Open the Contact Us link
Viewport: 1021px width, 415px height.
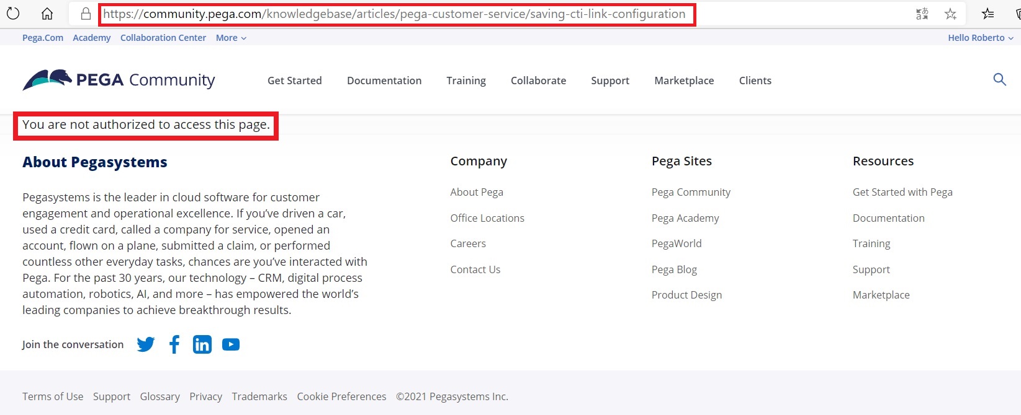(x=475, y=269)
